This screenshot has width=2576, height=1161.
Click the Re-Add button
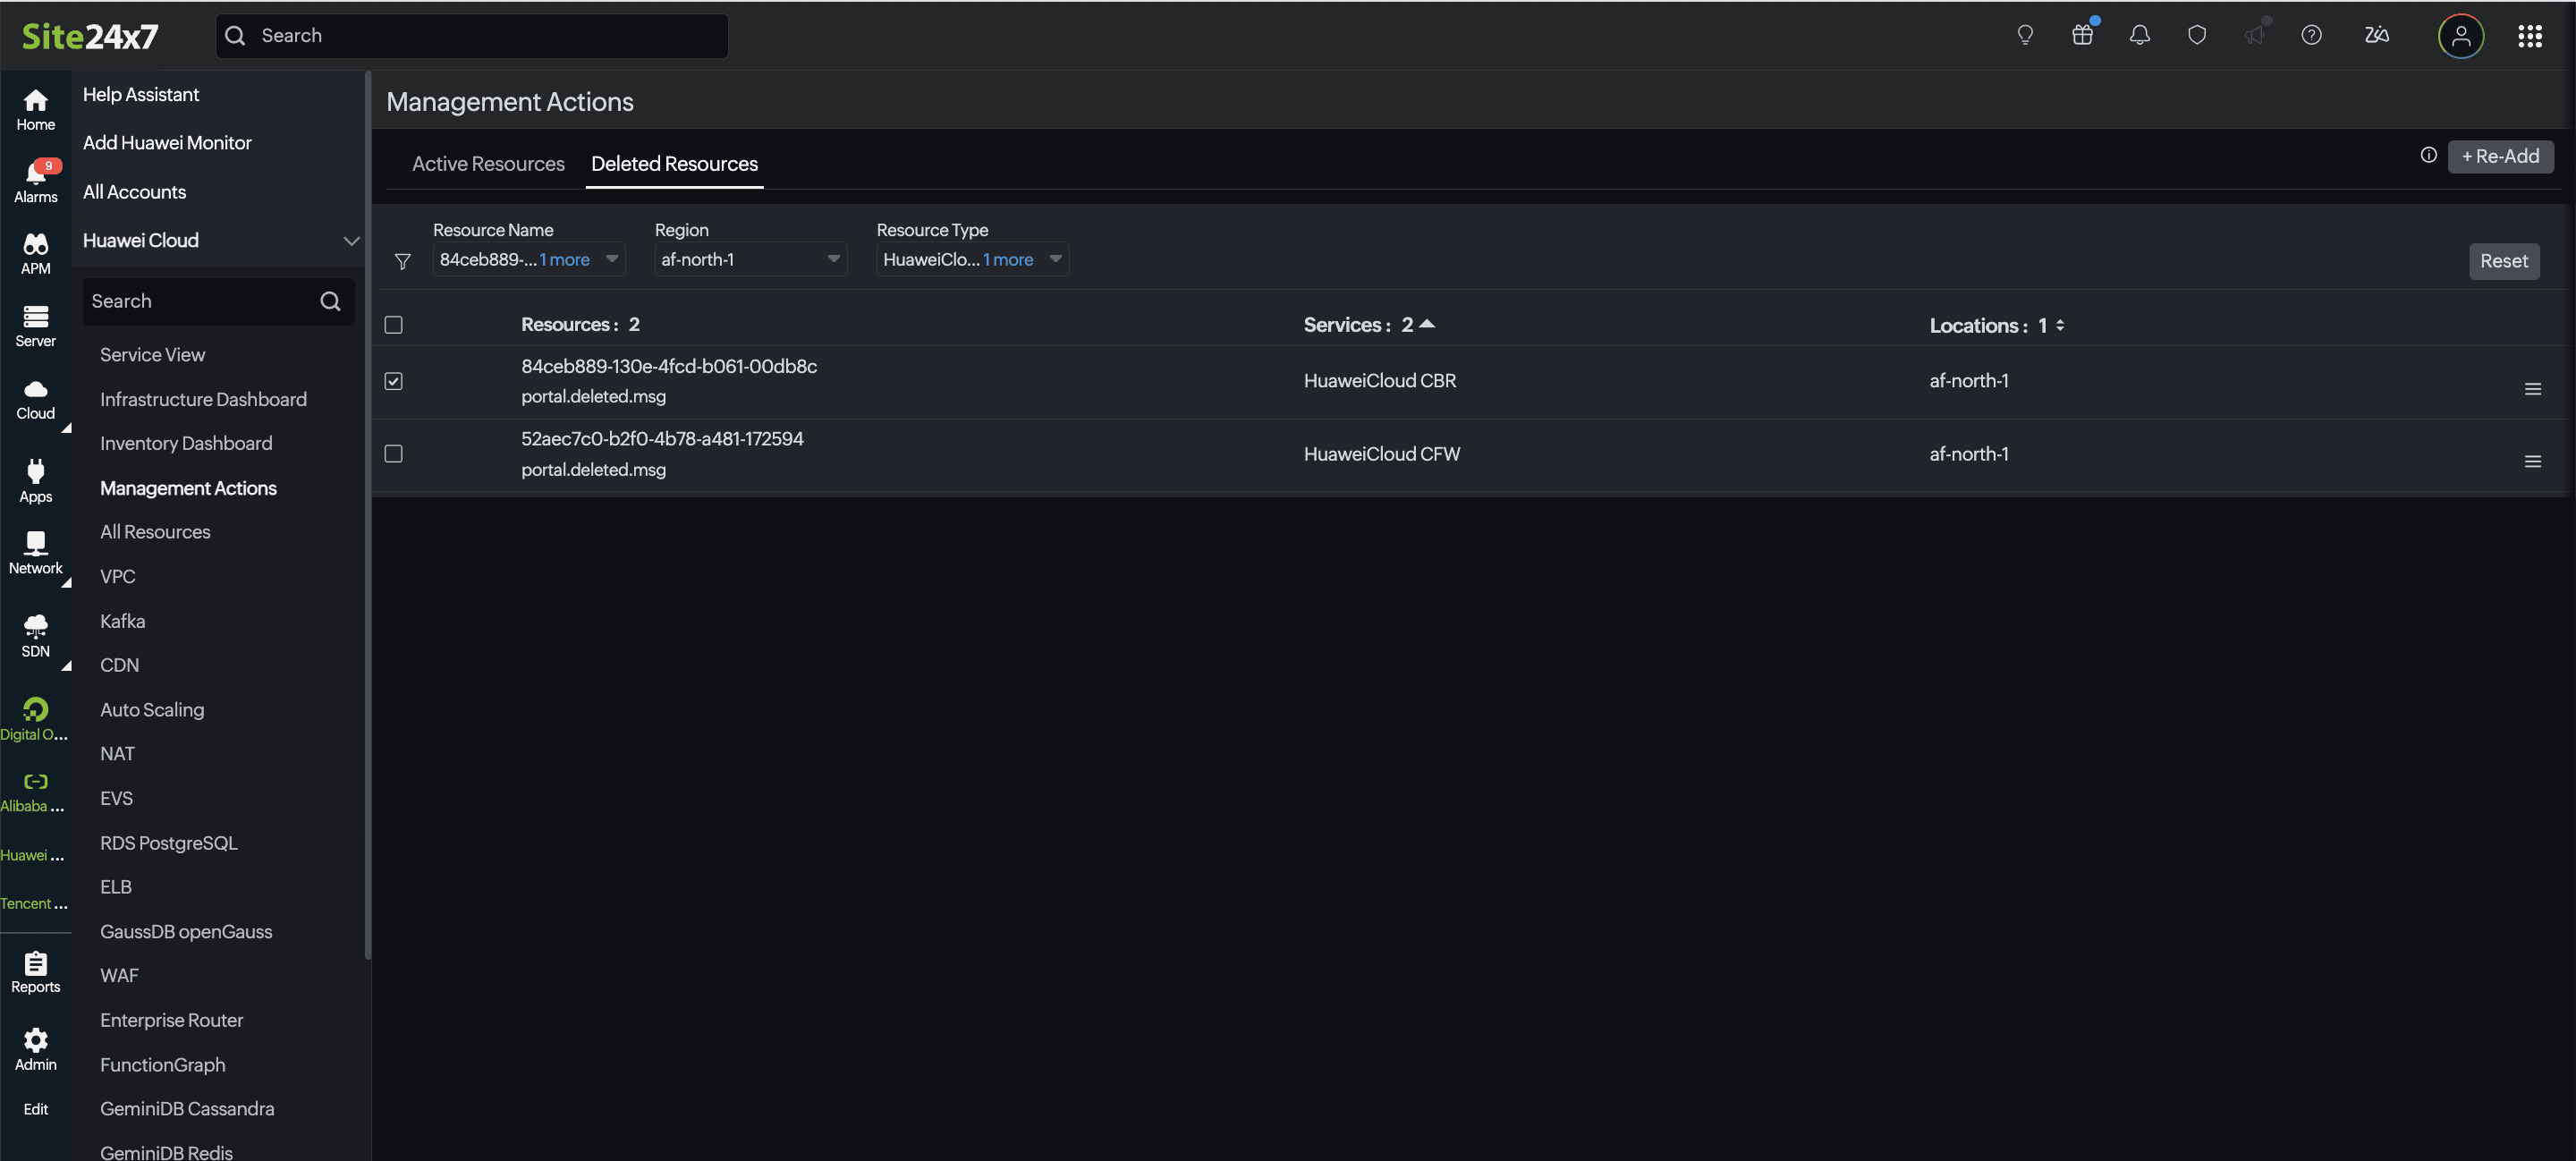[x=2499, y=157]
